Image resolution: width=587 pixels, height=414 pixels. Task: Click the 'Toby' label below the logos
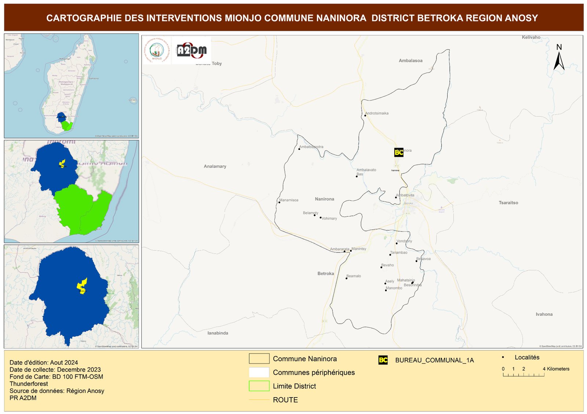point(217,64)
